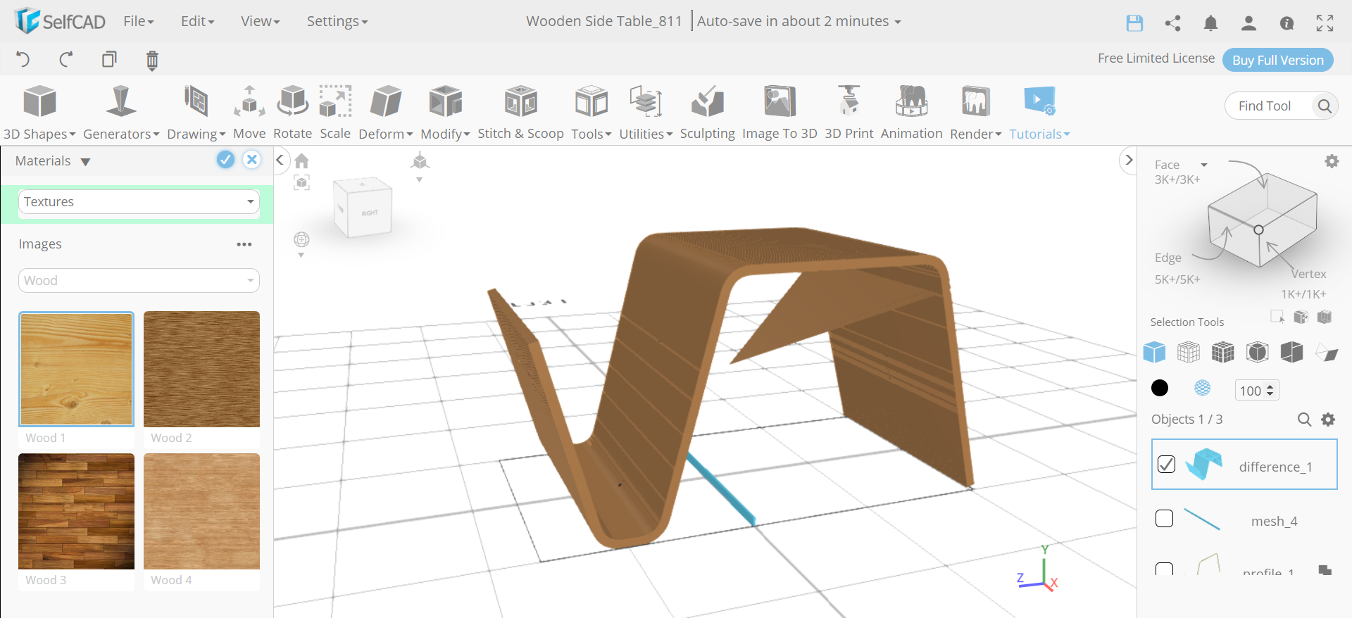Increase the value in the 100 stepper

pos(1270,386)
